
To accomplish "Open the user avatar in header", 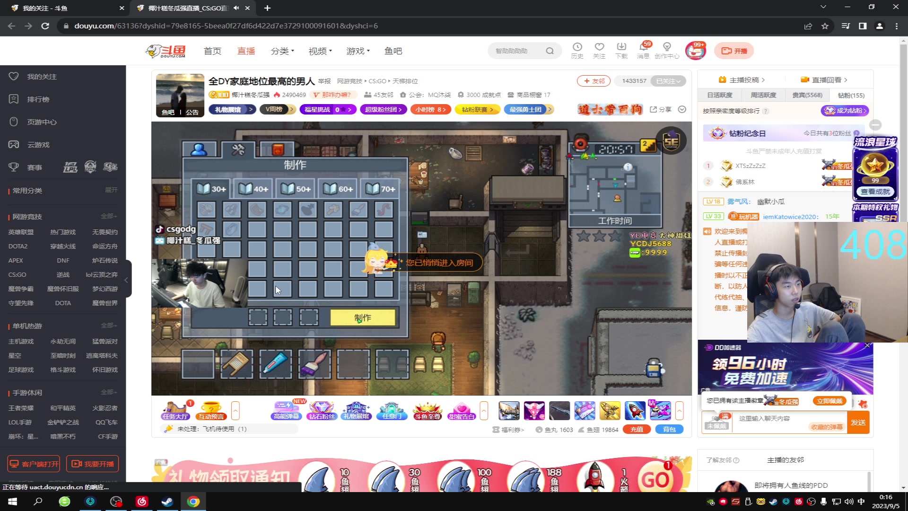I will coord(695,51).
